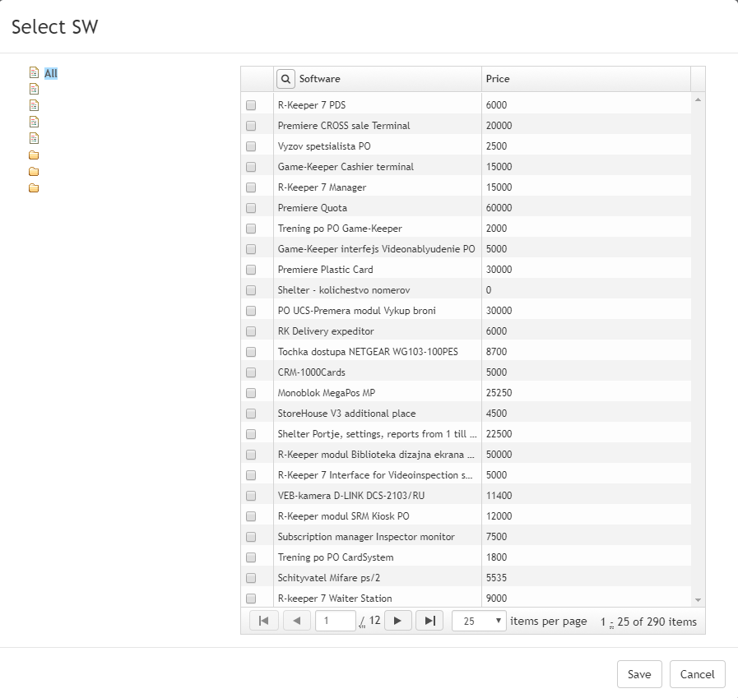Click Game-Keeper interfejs Videonablyudenie PO text
This screenshot has height=698, width=738.
click(x=377, y=249)
